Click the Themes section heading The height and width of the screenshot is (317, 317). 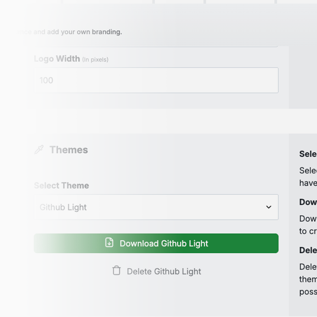[x=69, y=150]
